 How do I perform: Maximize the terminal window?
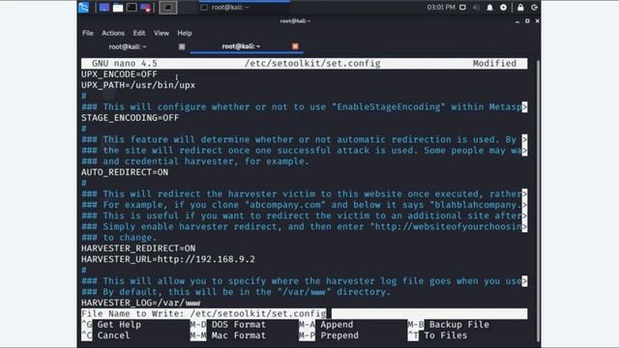pyautogui.click(x=527, y=21)
